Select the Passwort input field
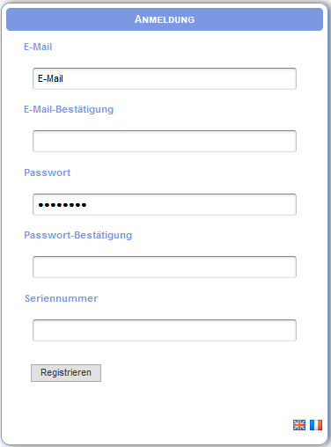 165,204
